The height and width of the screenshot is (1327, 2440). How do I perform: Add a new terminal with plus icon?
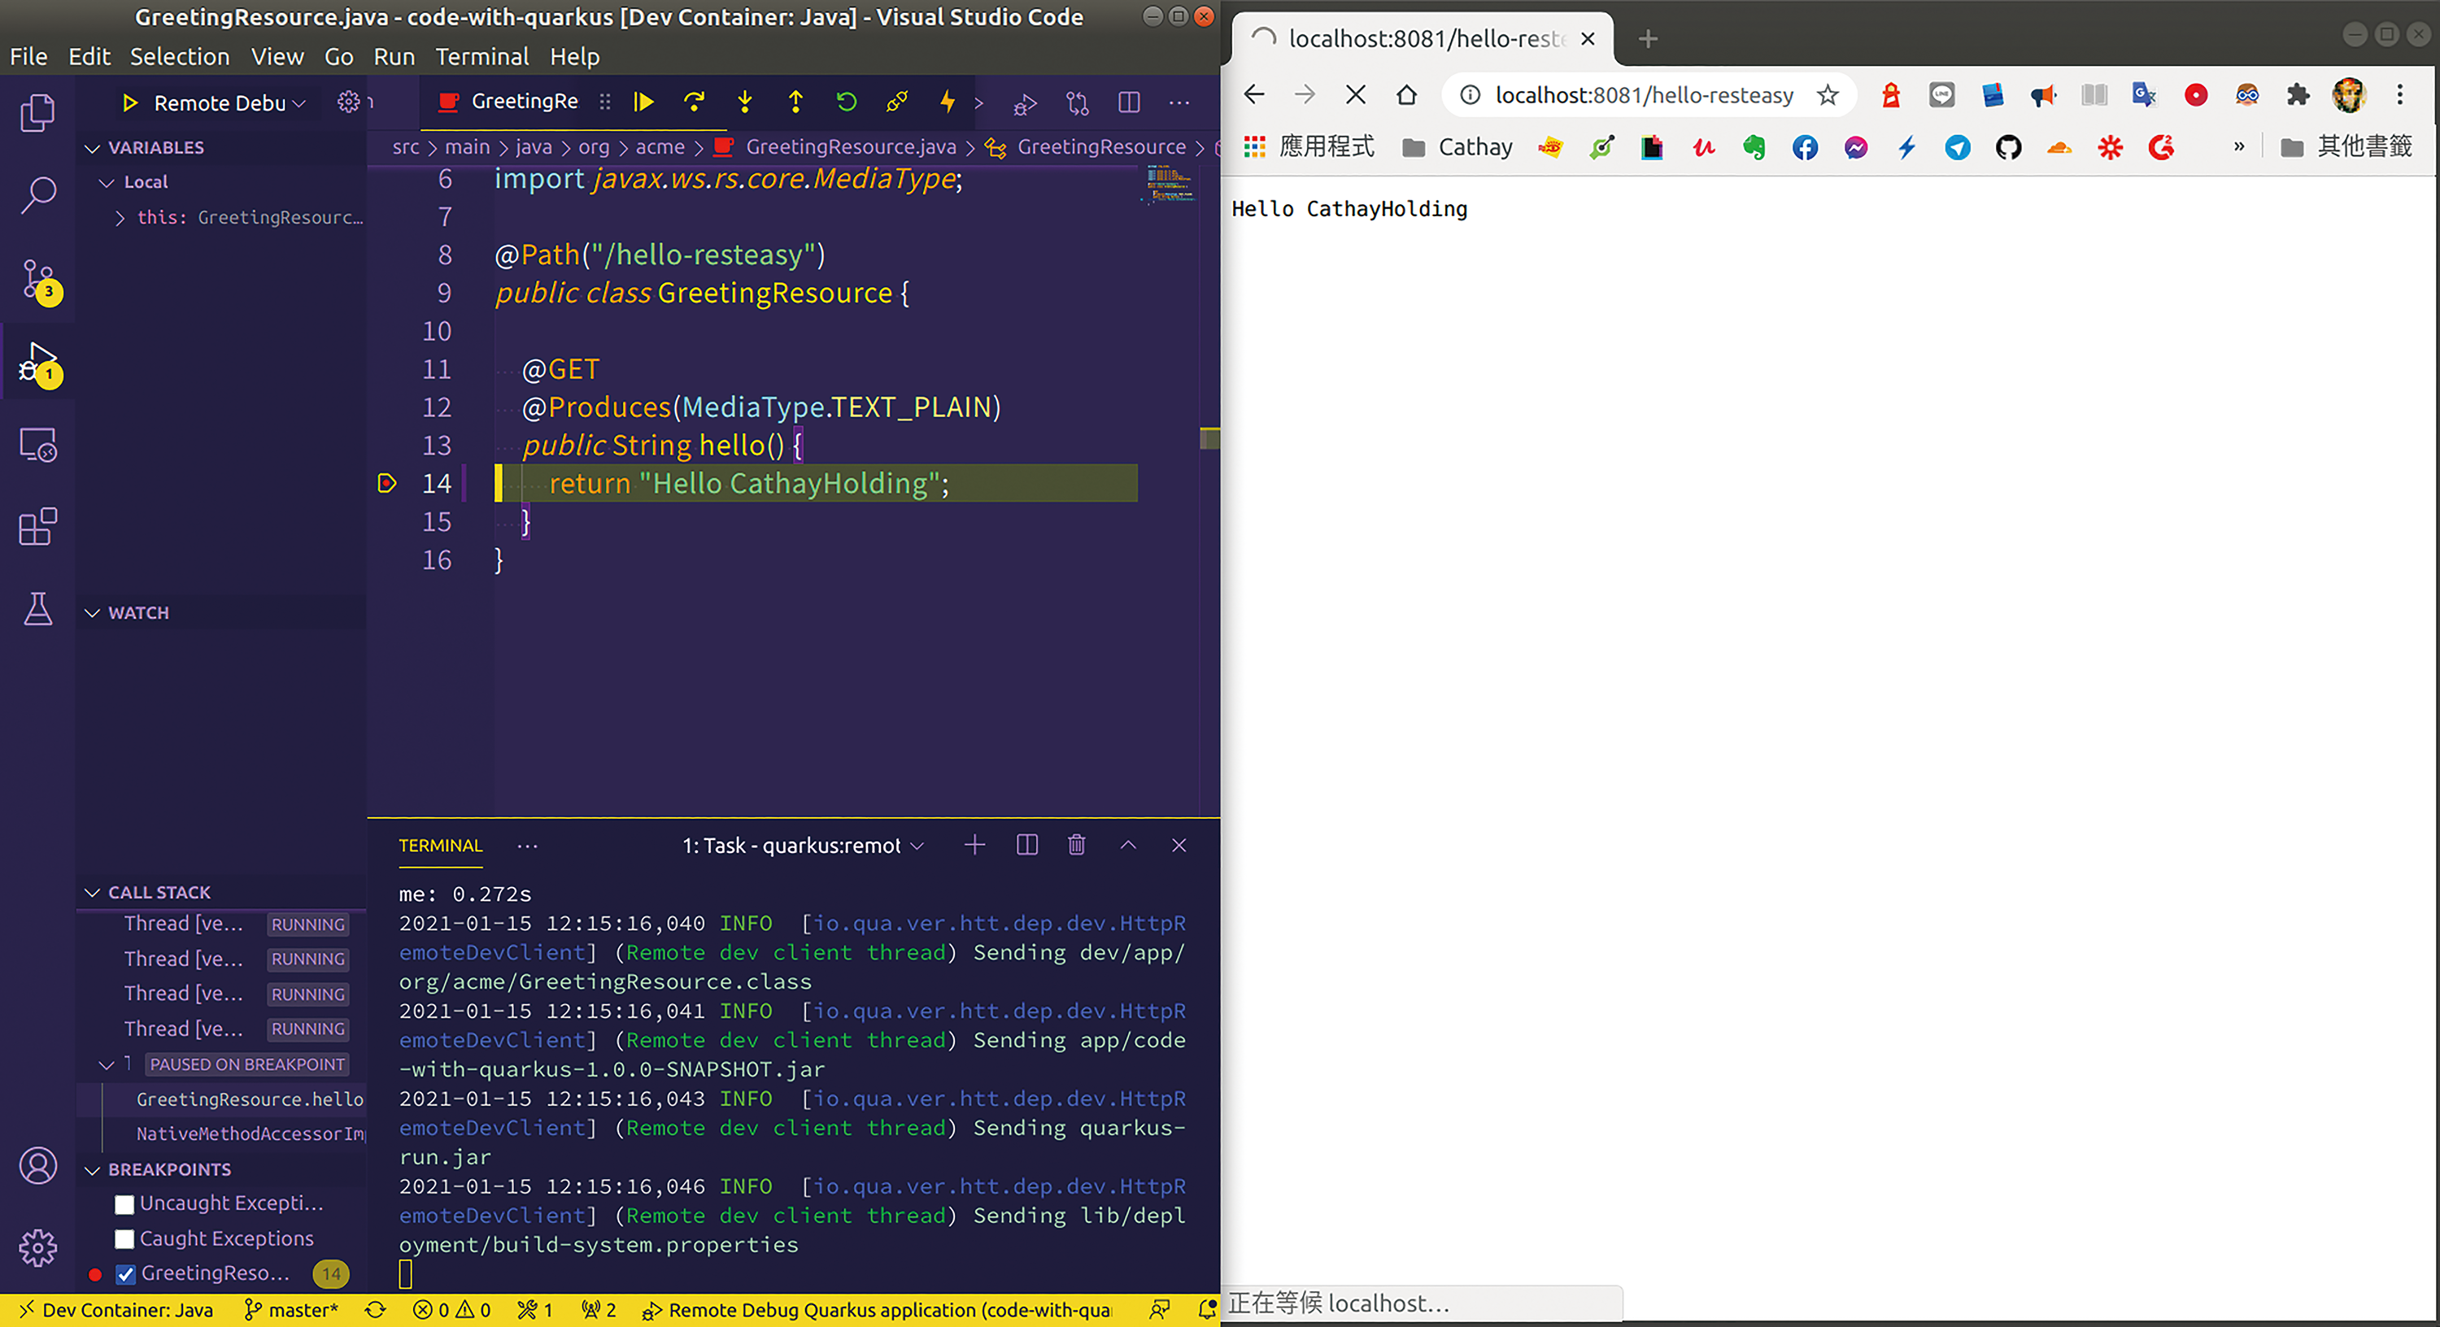click(974, 845)
